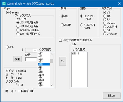Select class a93 in list
The image size is (123, 102).
coord(44,62)
